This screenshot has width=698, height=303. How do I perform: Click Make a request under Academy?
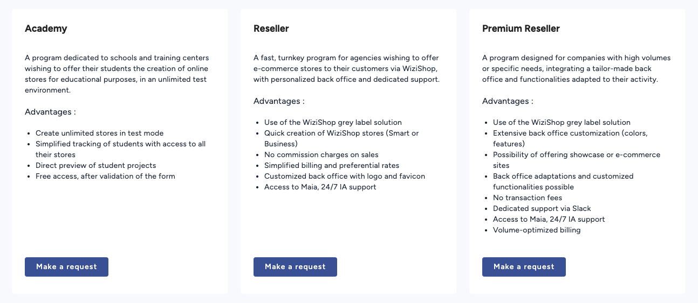(66, 267)
